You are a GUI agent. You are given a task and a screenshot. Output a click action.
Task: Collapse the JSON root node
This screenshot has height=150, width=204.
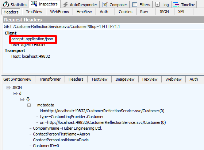[8, 88]
